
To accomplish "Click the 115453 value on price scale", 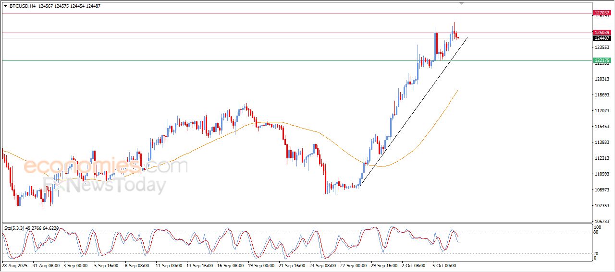I will coord(602,127).
